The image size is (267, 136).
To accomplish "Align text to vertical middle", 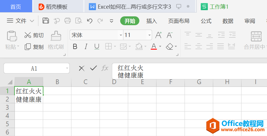I will tap(198, 35).
